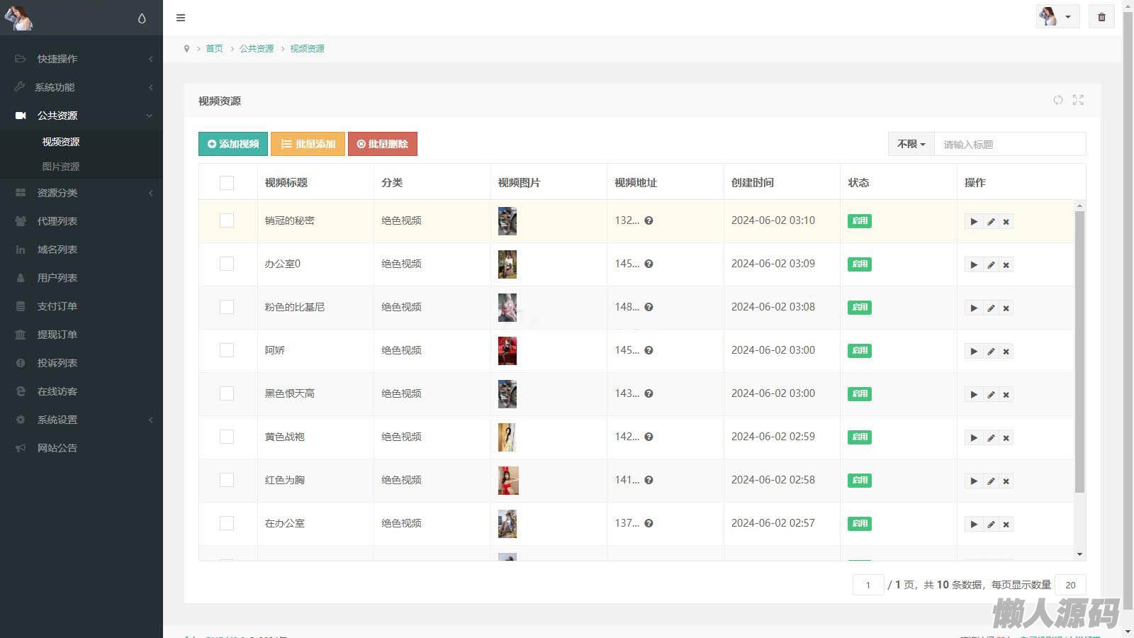The height and width of the screenshot is (638, 1134).
Task: Click the trash icon in top bar
Action: (x=1101, y=17)
